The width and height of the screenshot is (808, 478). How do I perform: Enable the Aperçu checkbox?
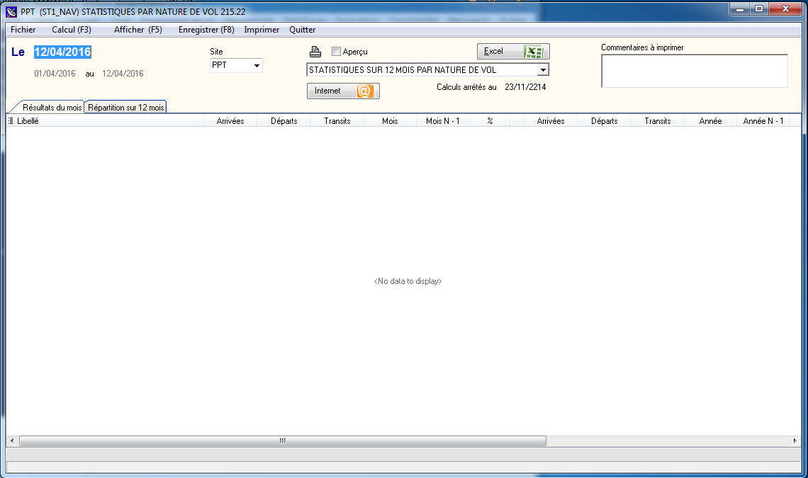pyautogui.click(x=337, y=52)
